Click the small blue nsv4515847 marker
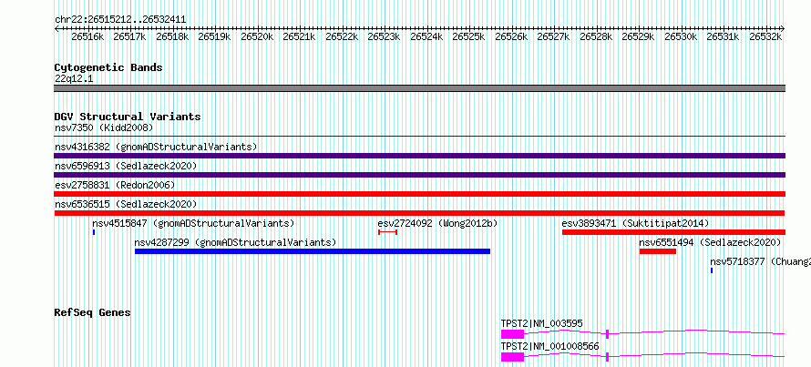 coord(94,232)
